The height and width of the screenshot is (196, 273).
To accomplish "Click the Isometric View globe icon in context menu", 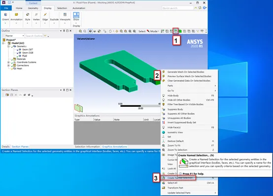I will (164, 132).
